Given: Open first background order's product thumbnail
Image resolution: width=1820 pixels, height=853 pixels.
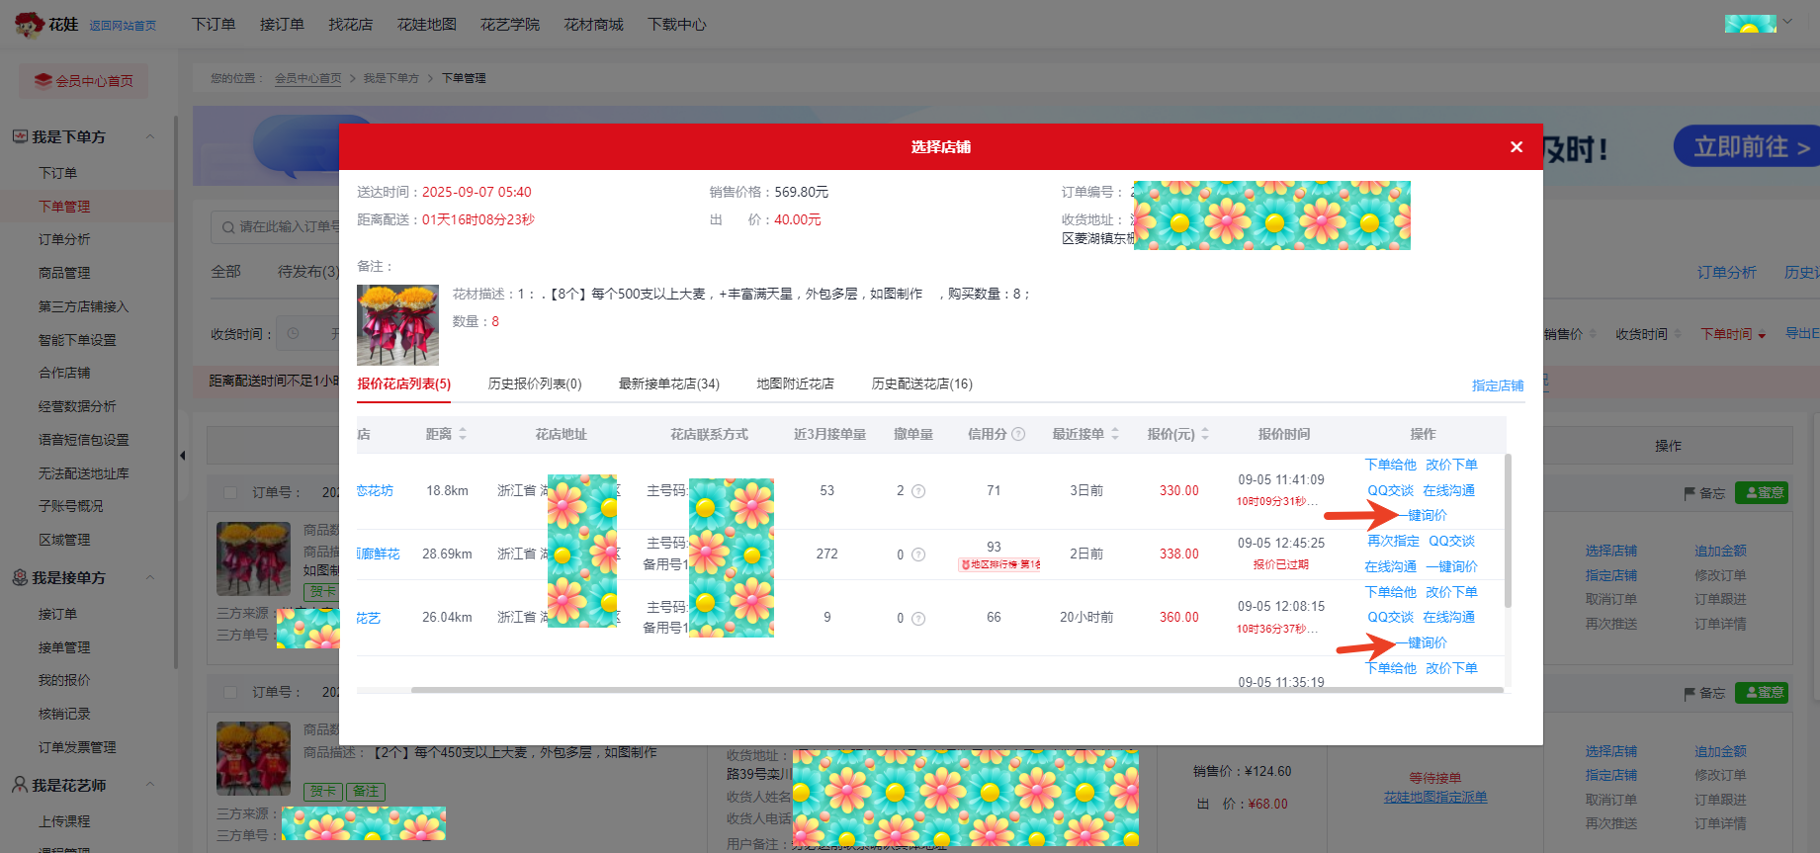Looking at the screenshot, I should pos(253,558).
